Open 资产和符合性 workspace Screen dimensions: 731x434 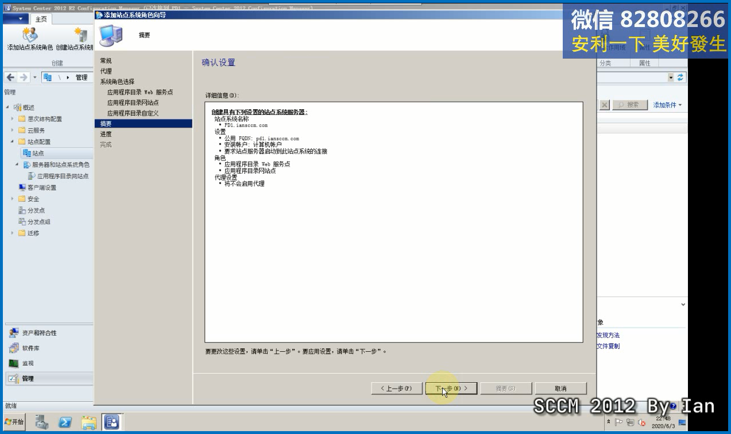tap(48, 333)
